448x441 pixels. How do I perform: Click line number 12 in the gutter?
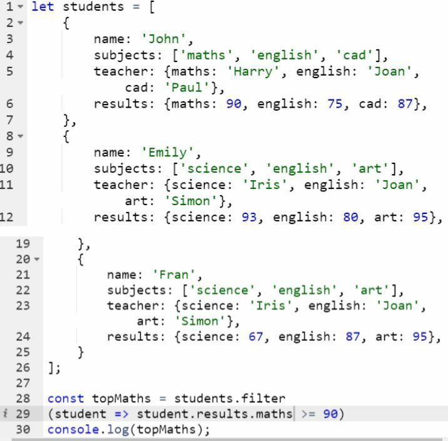9,216
